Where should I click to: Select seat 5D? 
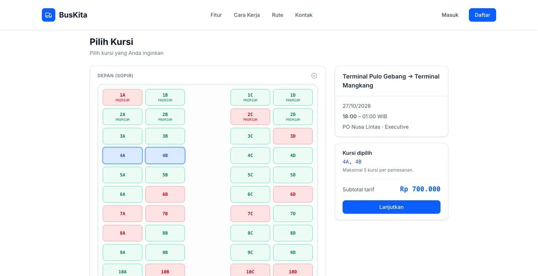[293, 175]
